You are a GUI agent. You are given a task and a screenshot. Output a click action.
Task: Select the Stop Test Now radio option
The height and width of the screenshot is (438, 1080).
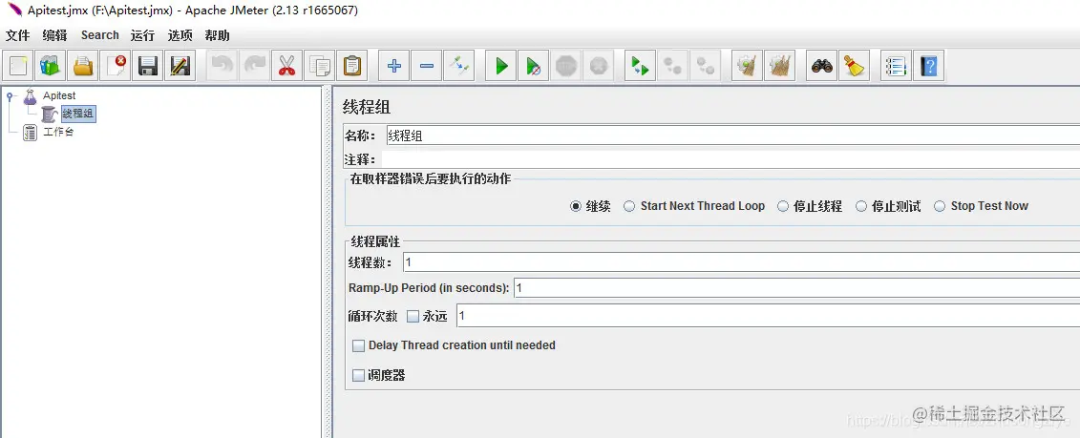982,206
